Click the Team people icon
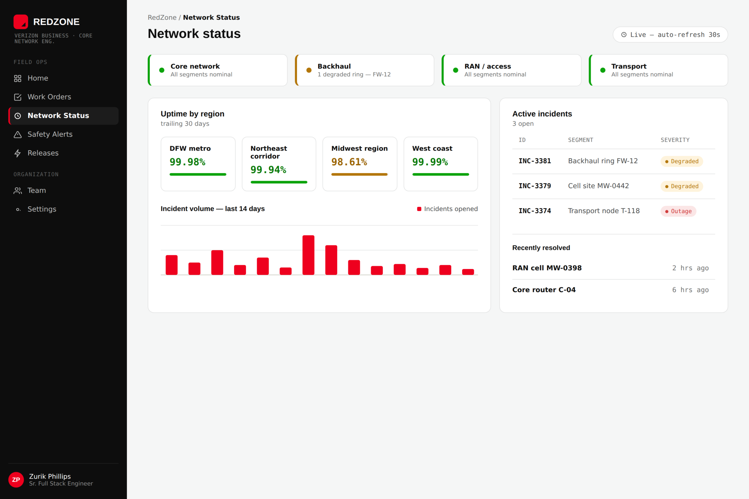The image size is (749, 499). click(18, 191)
